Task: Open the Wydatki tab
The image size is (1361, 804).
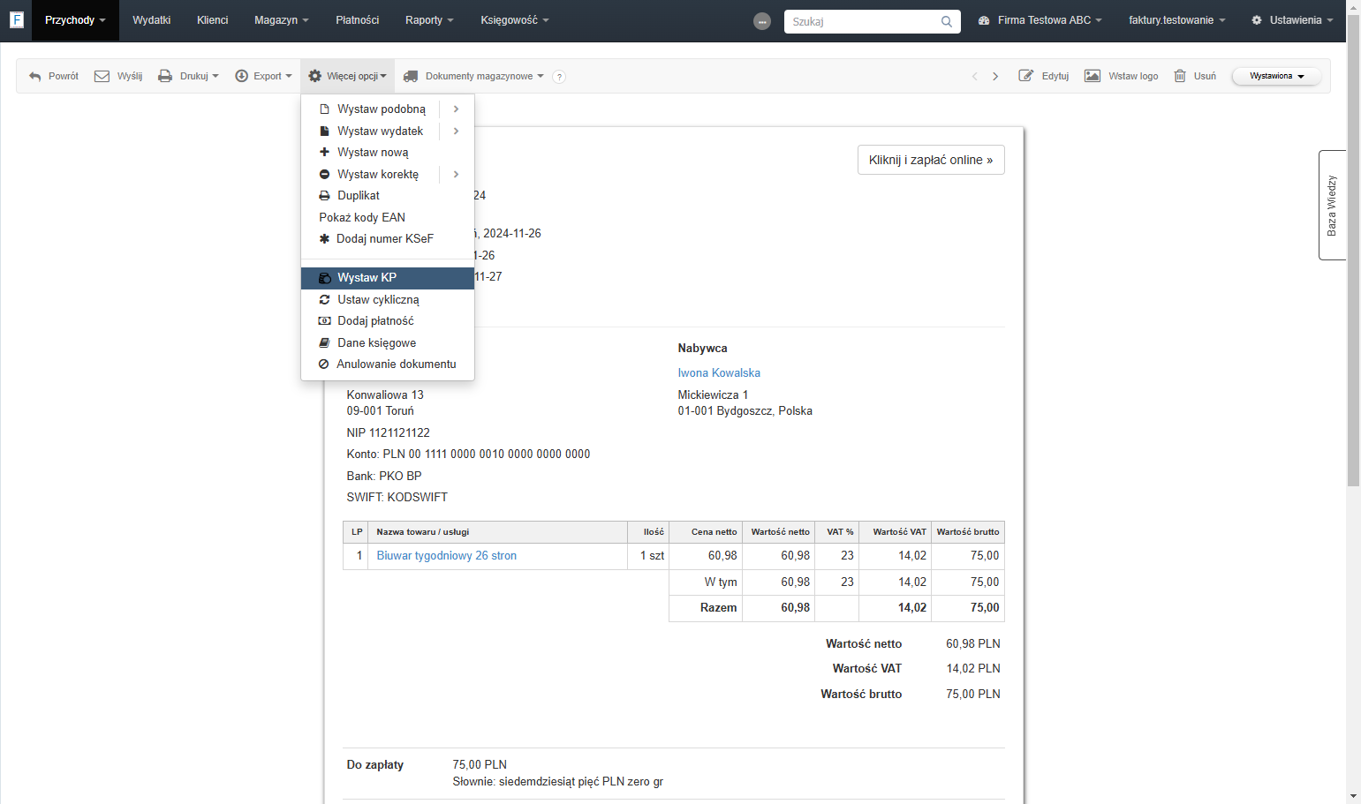Action: pos(152,20)
